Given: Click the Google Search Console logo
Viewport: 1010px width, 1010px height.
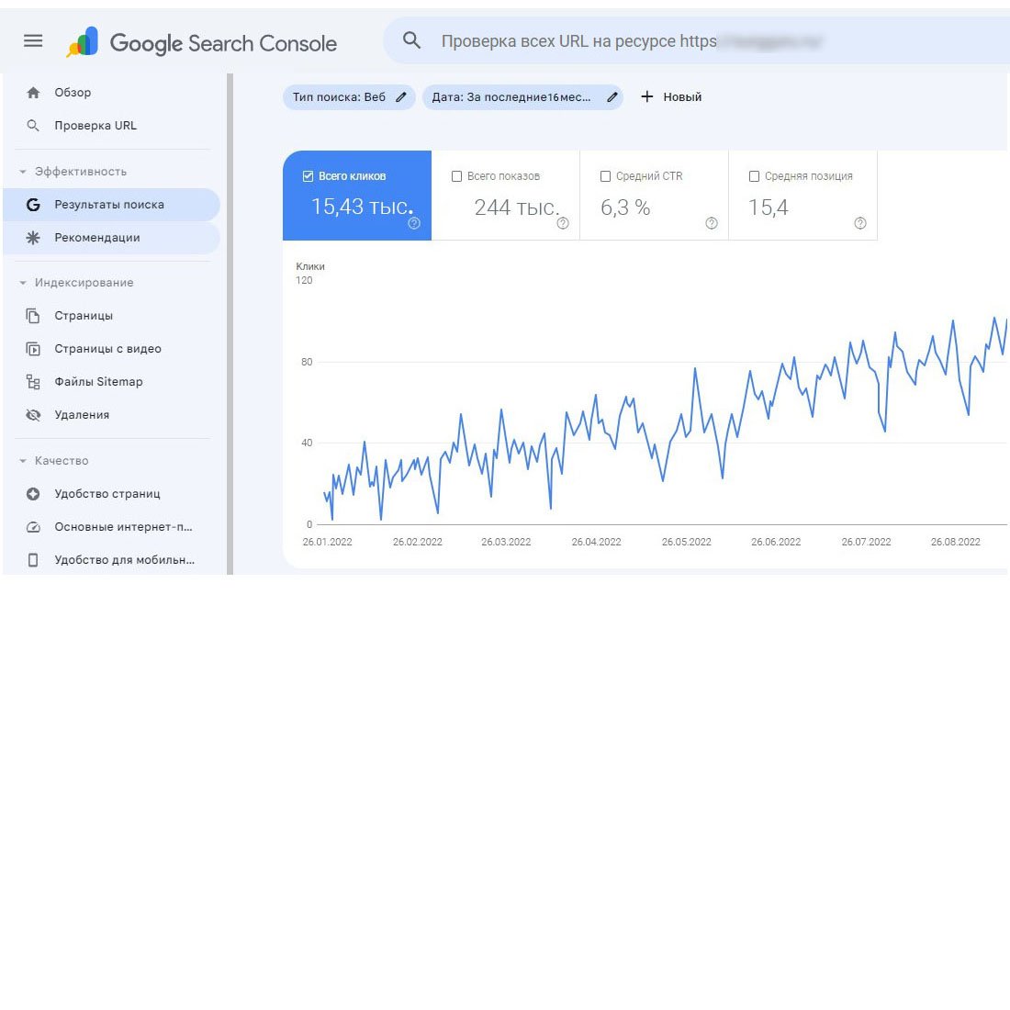Looking at the screenshot, I should click(x=202, y=42).
